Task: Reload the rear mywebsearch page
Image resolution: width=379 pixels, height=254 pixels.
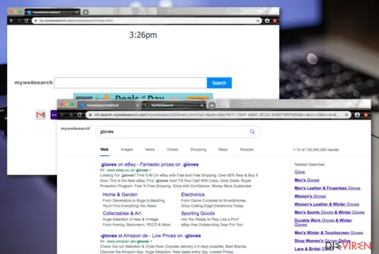Action: (26, 21)
